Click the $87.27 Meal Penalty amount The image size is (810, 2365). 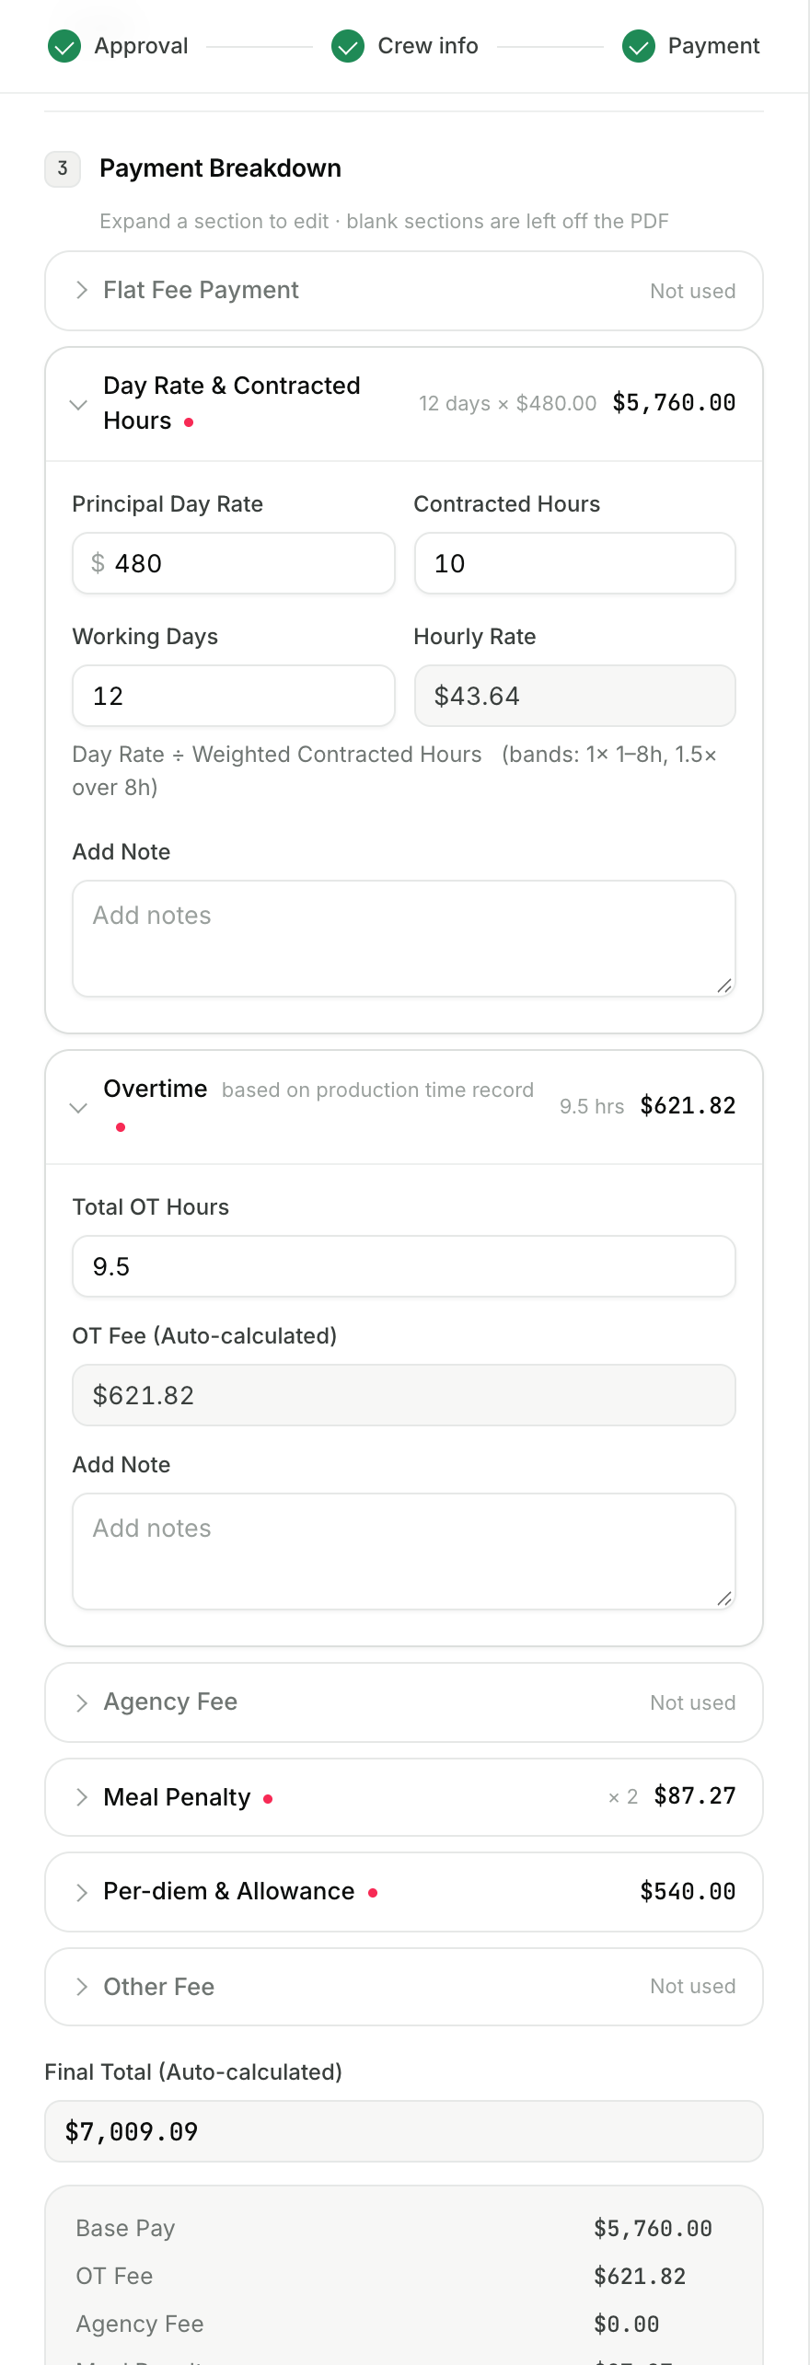click(x=695, y=1796)
